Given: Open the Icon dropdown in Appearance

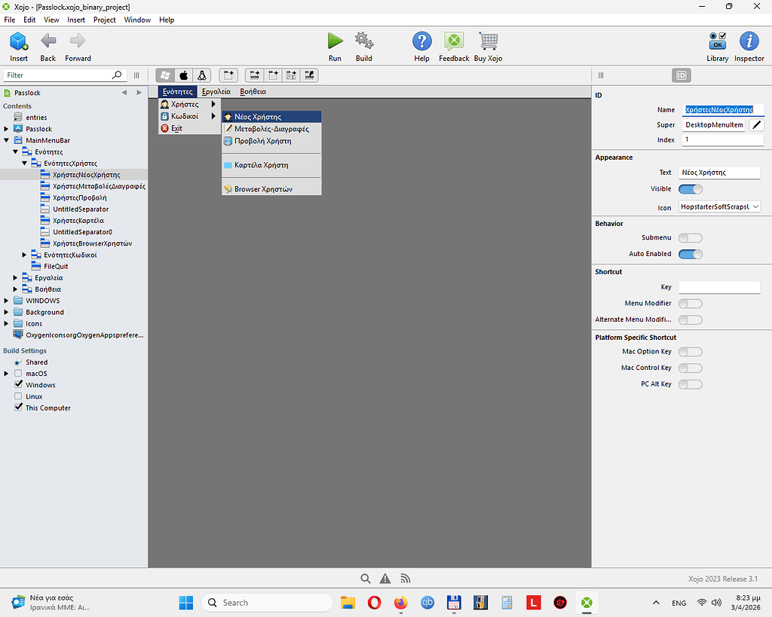Looking at the screenshot, I should pyautogui.click(x=720, y=206).
